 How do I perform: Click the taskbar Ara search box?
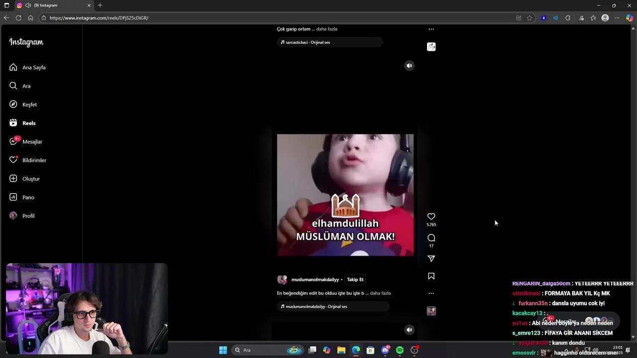268,350
